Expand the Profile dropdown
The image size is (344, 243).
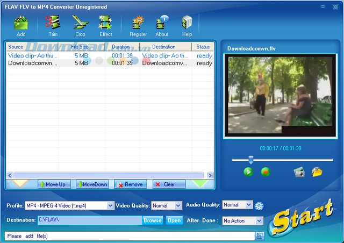pos(110,206)
